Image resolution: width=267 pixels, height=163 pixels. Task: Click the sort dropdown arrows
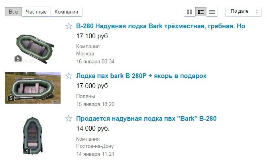coord(257,12)
